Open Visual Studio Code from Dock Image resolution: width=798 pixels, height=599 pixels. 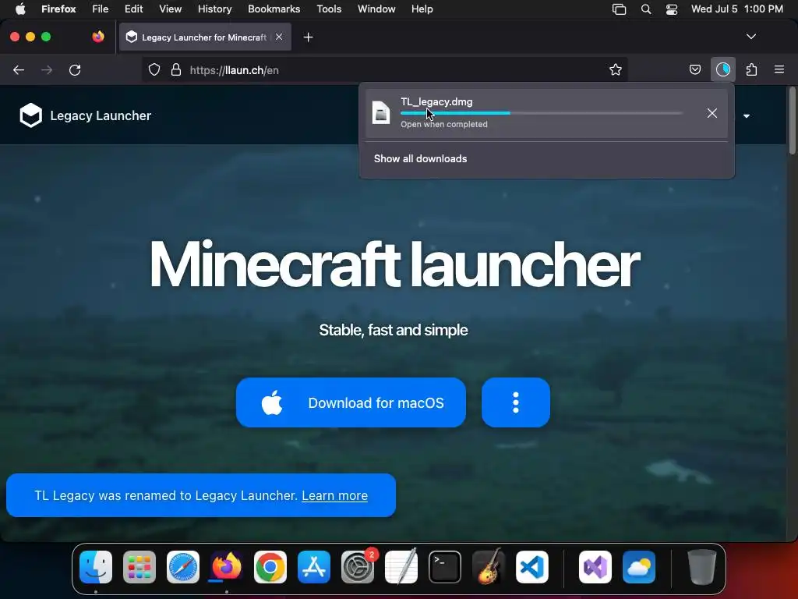(532, 567)
